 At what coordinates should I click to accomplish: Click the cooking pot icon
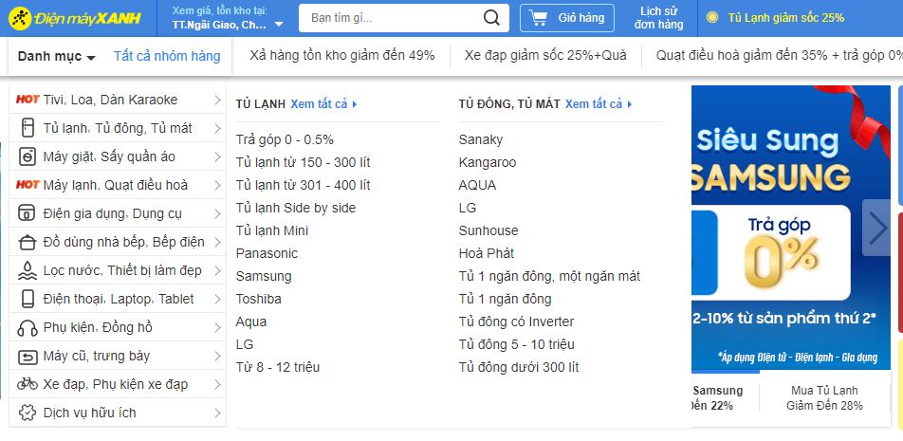[x=28, y=242]
